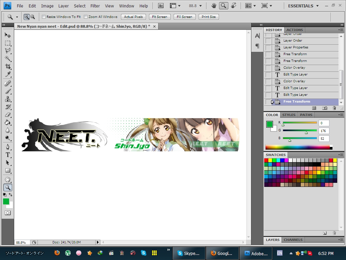Image resolution: width=346 pixels, height=260 pixels.
Task: Select the Clone Stamp tool
Action: click(8, 99)
